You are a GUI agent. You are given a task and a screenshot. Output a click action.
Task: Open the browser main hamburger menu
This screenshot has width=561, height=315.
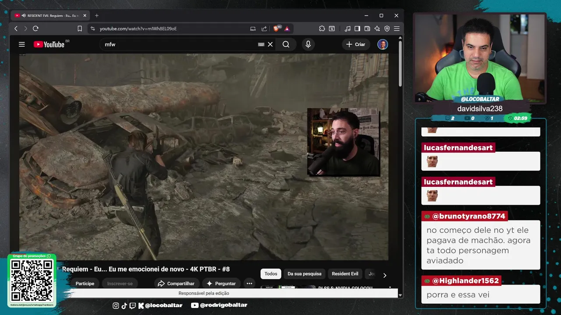[397, 28]
